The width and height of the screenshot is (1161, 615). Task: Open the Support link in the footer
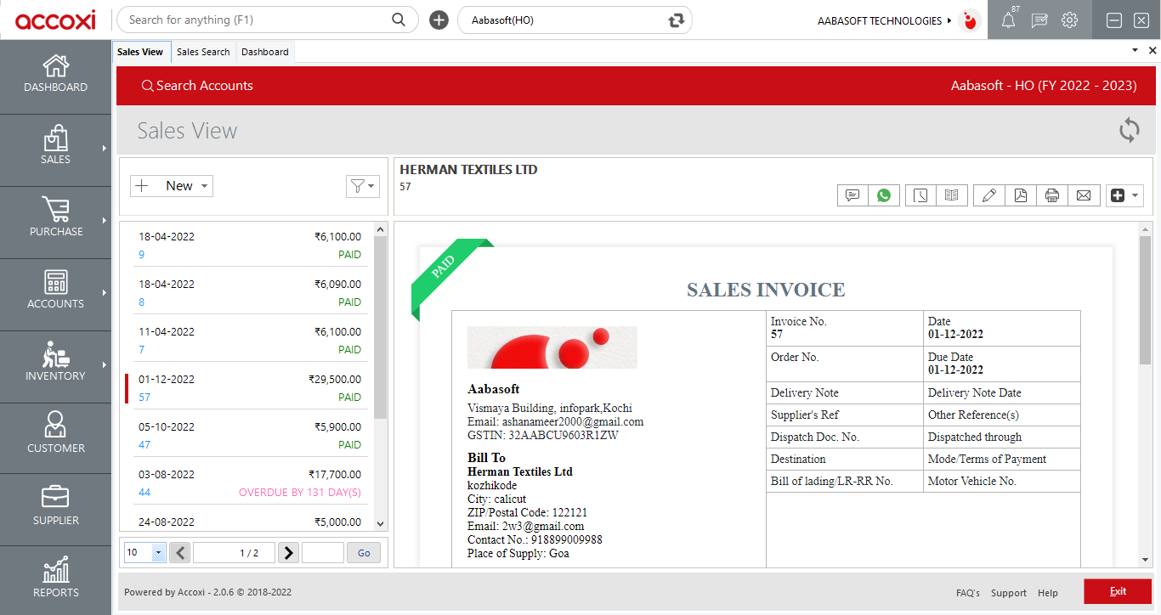click(1009, 593)
